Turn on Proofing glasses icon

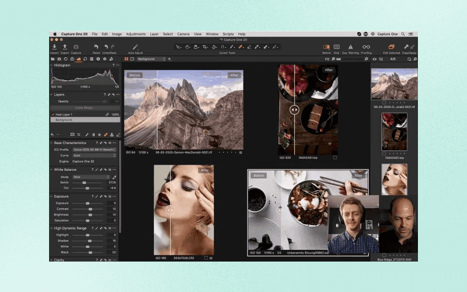366,47
